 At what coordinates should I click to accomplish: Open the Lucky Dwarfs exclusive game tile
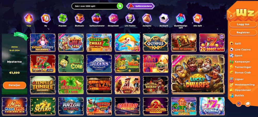point(198,74)
